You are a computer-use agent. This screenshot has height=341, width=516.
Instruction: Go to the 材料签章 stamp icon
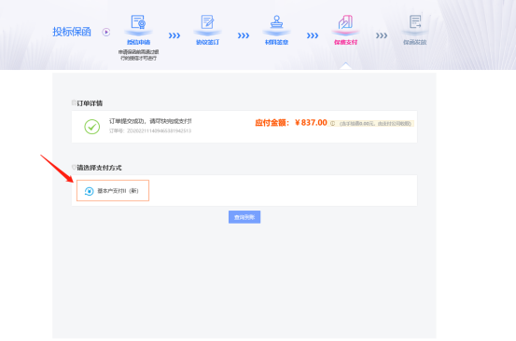277,22
